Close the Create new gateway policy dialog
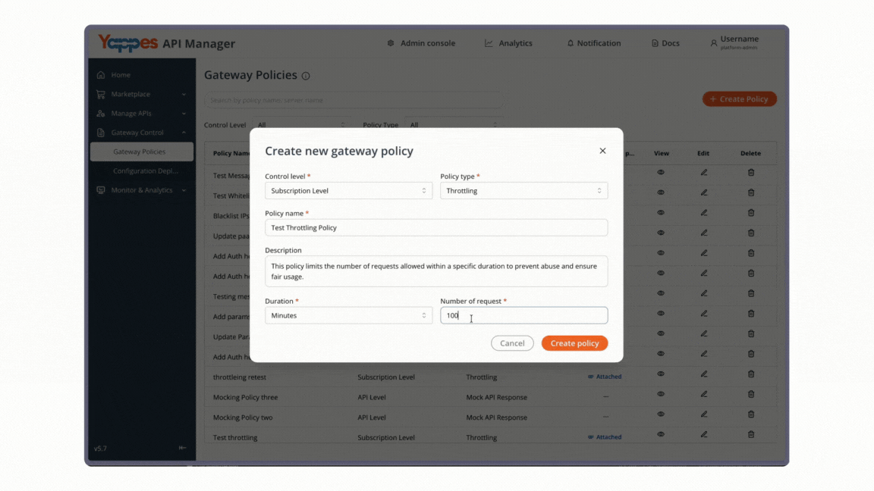Viewport: 874px width, 491px height. [602, 151]
